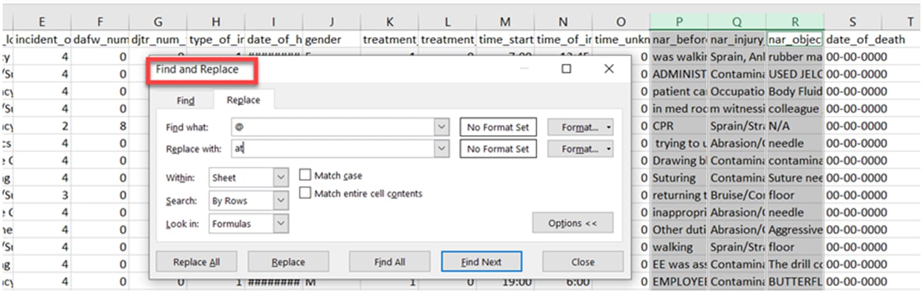Enable the Match case checkbox
The width and height of the screenshot is (923, 295).
305,175
